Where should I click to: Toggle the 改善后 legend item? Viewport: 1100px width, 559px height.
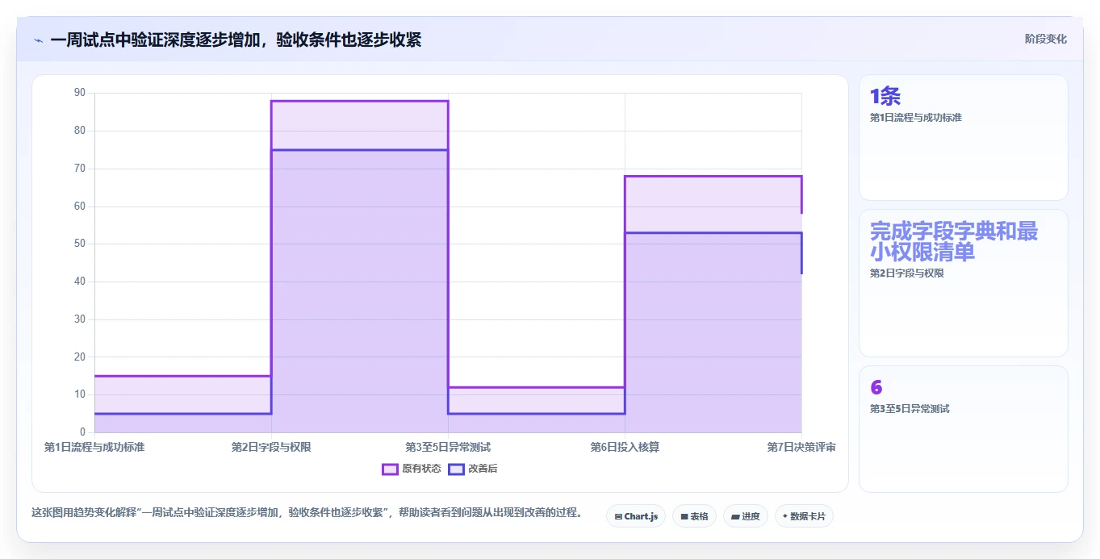coord(473,469)
